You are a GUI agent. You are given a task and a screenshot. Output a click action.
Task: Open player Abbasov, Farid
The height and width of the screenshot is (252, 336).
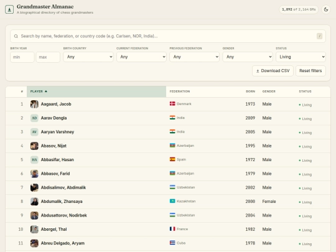[55, 174]
